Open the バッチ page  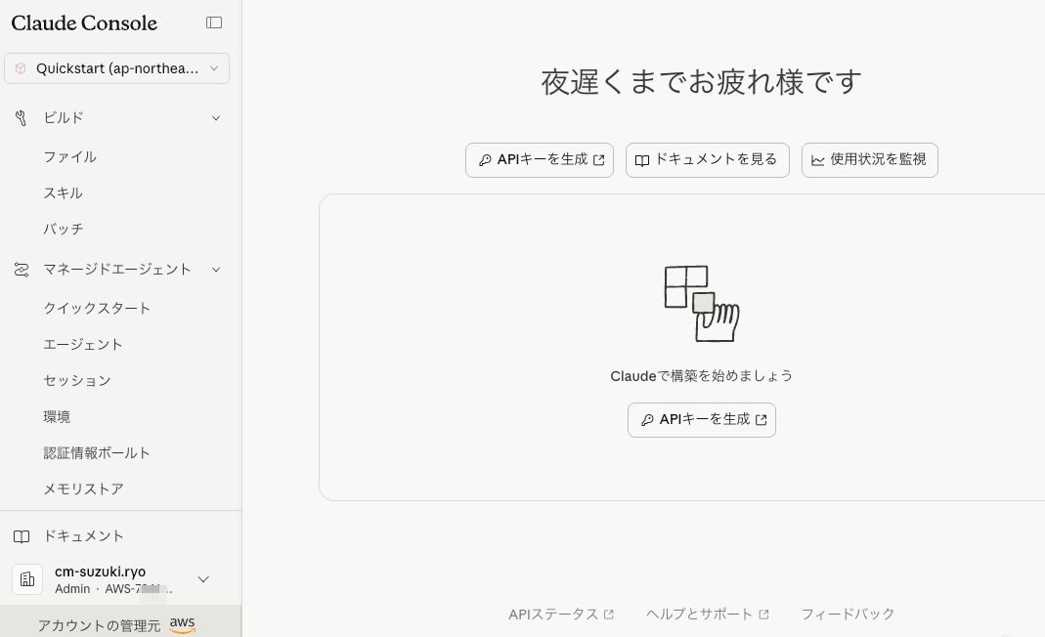click(64, 229)
